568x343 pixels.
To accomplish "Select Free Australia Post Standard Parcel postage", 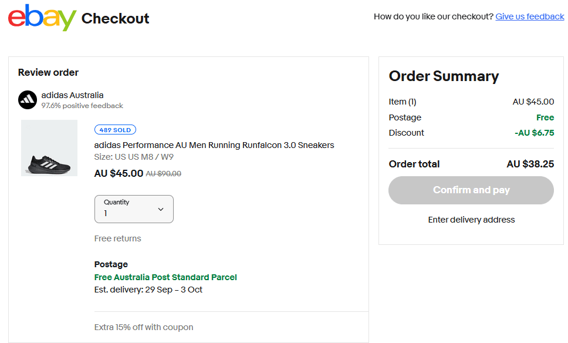I will (165, 277).
